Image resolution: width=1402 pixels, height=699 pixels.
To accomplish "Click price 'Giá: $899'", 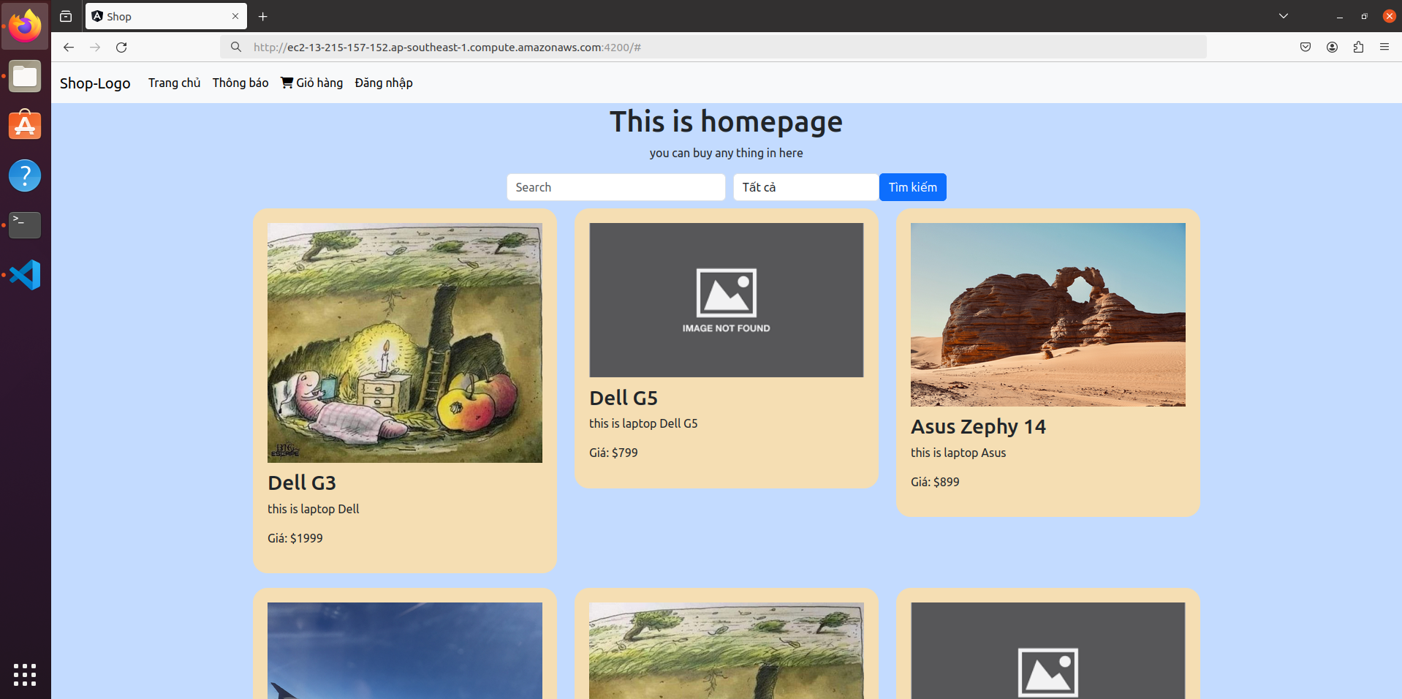I will point(935,482).
